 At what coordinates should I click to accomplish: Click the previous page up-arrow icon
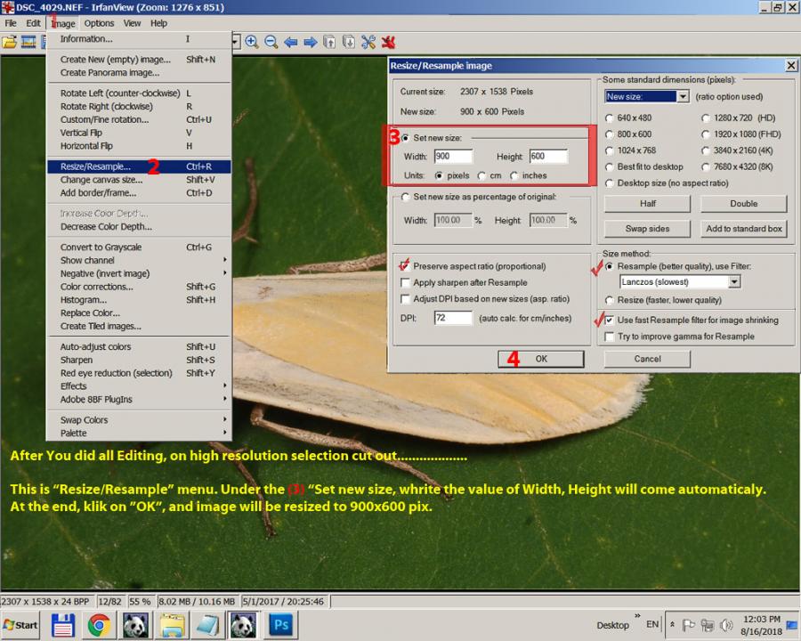point(329,42)
